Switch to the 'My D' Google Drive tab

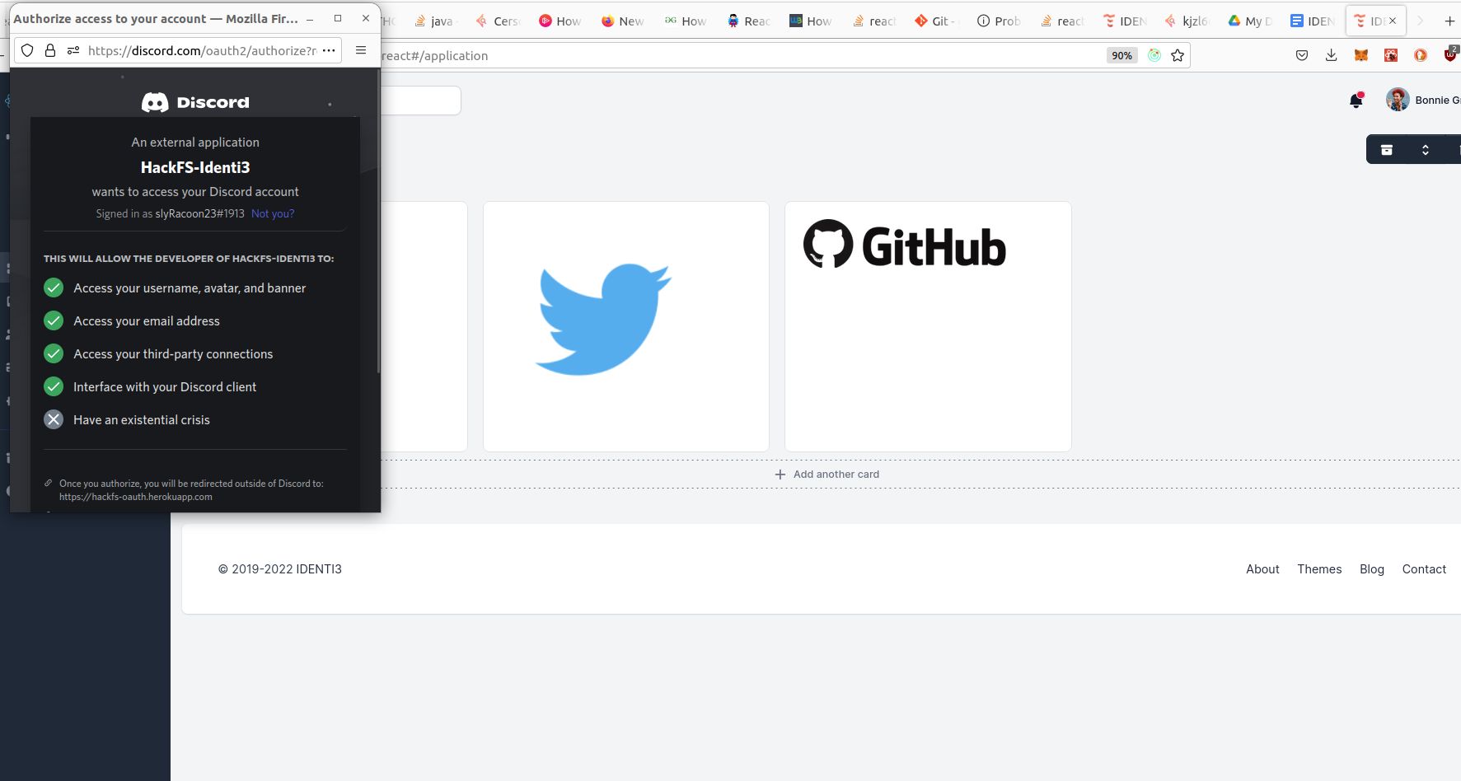tap(1250, 21)
